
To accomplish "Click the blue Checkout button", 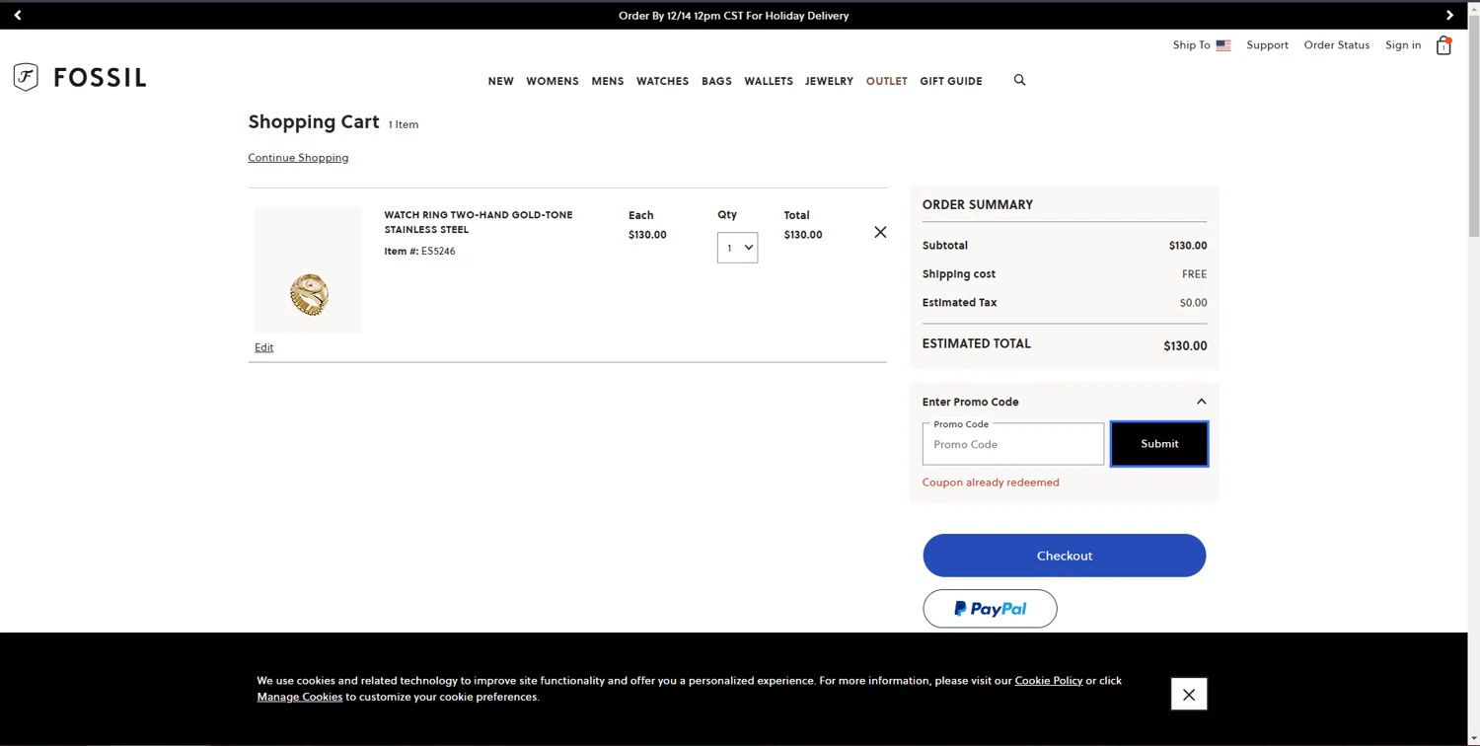I will [x=1064, y=556].
